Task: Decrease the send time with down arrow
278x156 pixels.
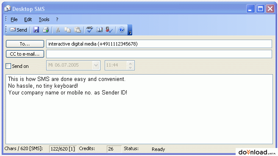Action: pos(131,67)
